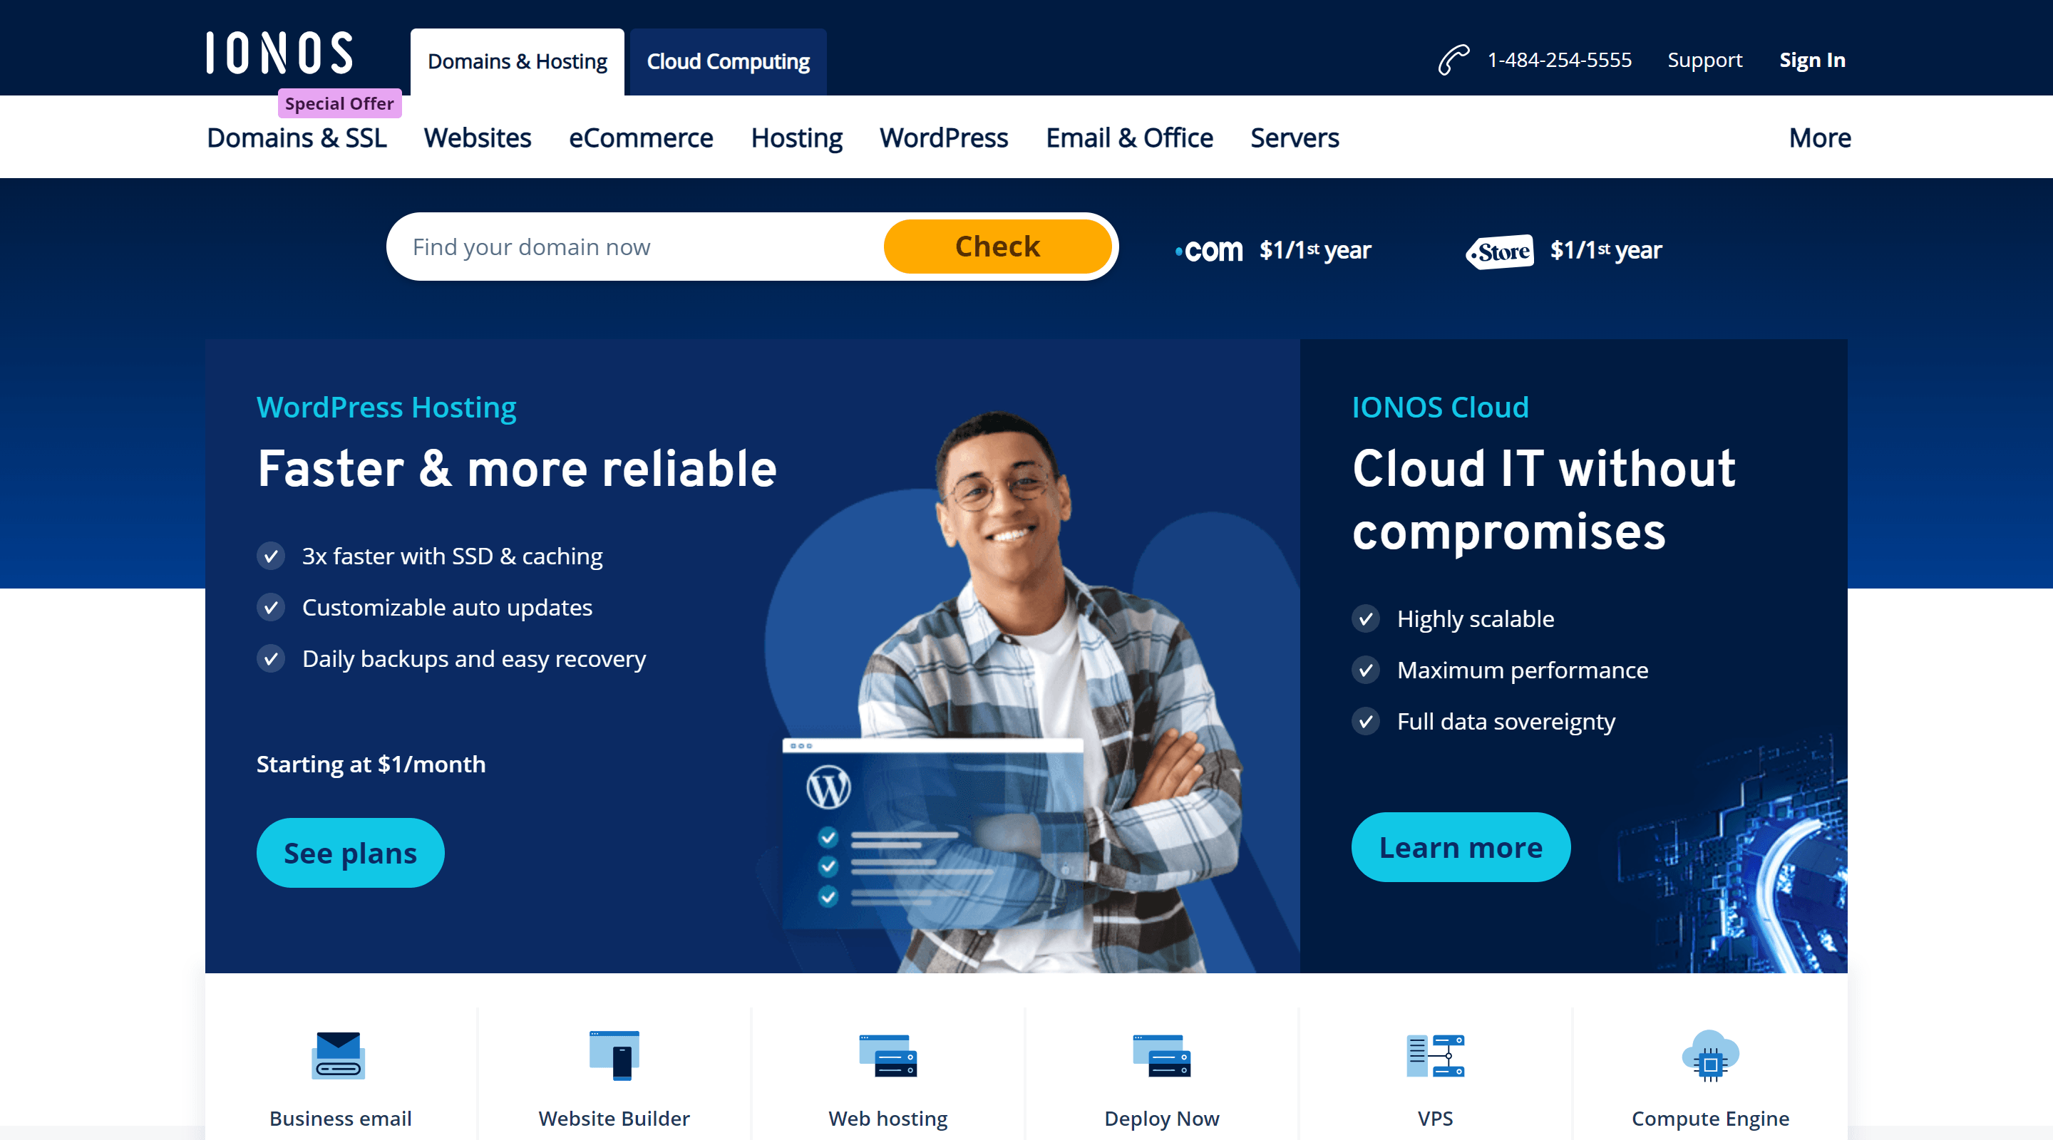Open the Servers navigation menu
Image resolution: width=2053 pixels, height=1140 pixels.
pos(1295,137)
